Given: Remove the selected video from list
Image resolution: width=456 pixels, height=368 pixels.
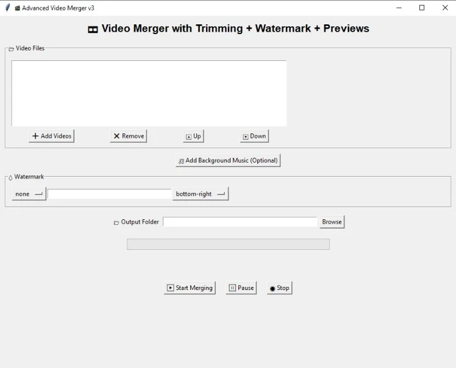Looking at the screenshot, I should [128, 136].
